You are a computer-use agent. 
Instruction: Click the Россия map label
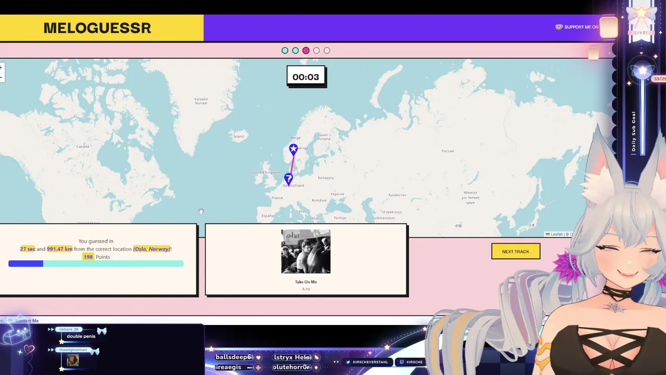pyautogui.click(x=447, y=151)
